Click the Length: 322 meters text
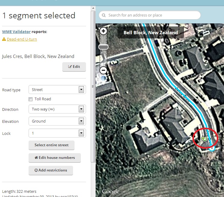The width and height of the screenshot is (224, 197). (19, 191)
